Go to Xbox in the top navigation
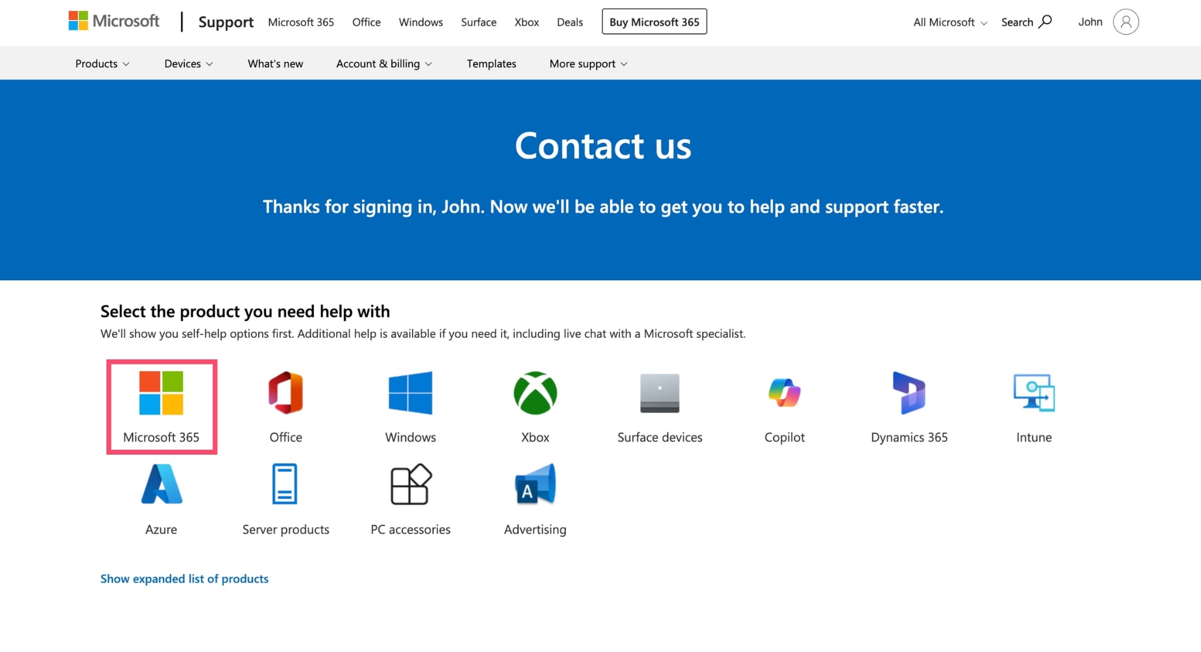Image resolution: width=1201 pixels, height=652 pixels. coord(527,22)
